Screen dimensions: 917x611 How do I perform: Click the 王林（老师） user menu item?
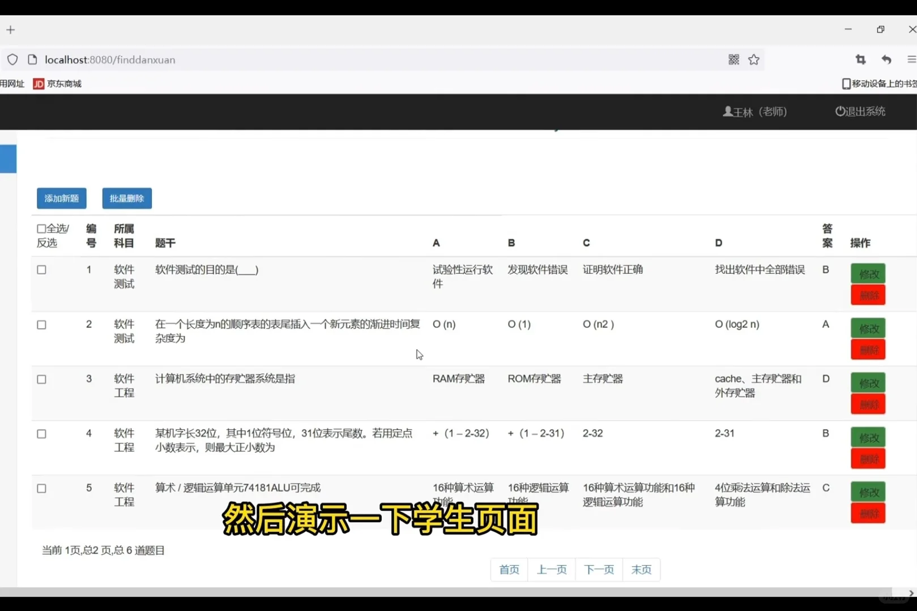(x=759, y=111)
